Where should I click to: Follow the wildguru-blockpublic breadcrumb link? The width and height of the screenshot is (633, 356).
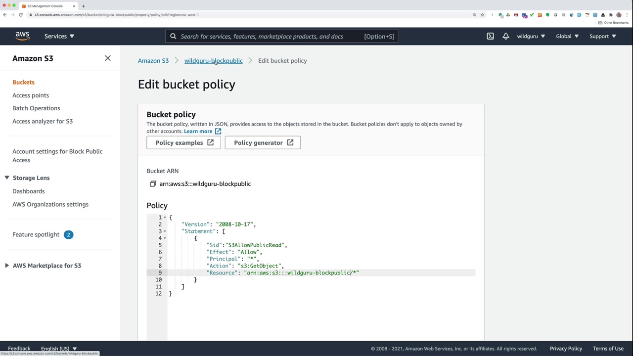click(x=213, y=61)
